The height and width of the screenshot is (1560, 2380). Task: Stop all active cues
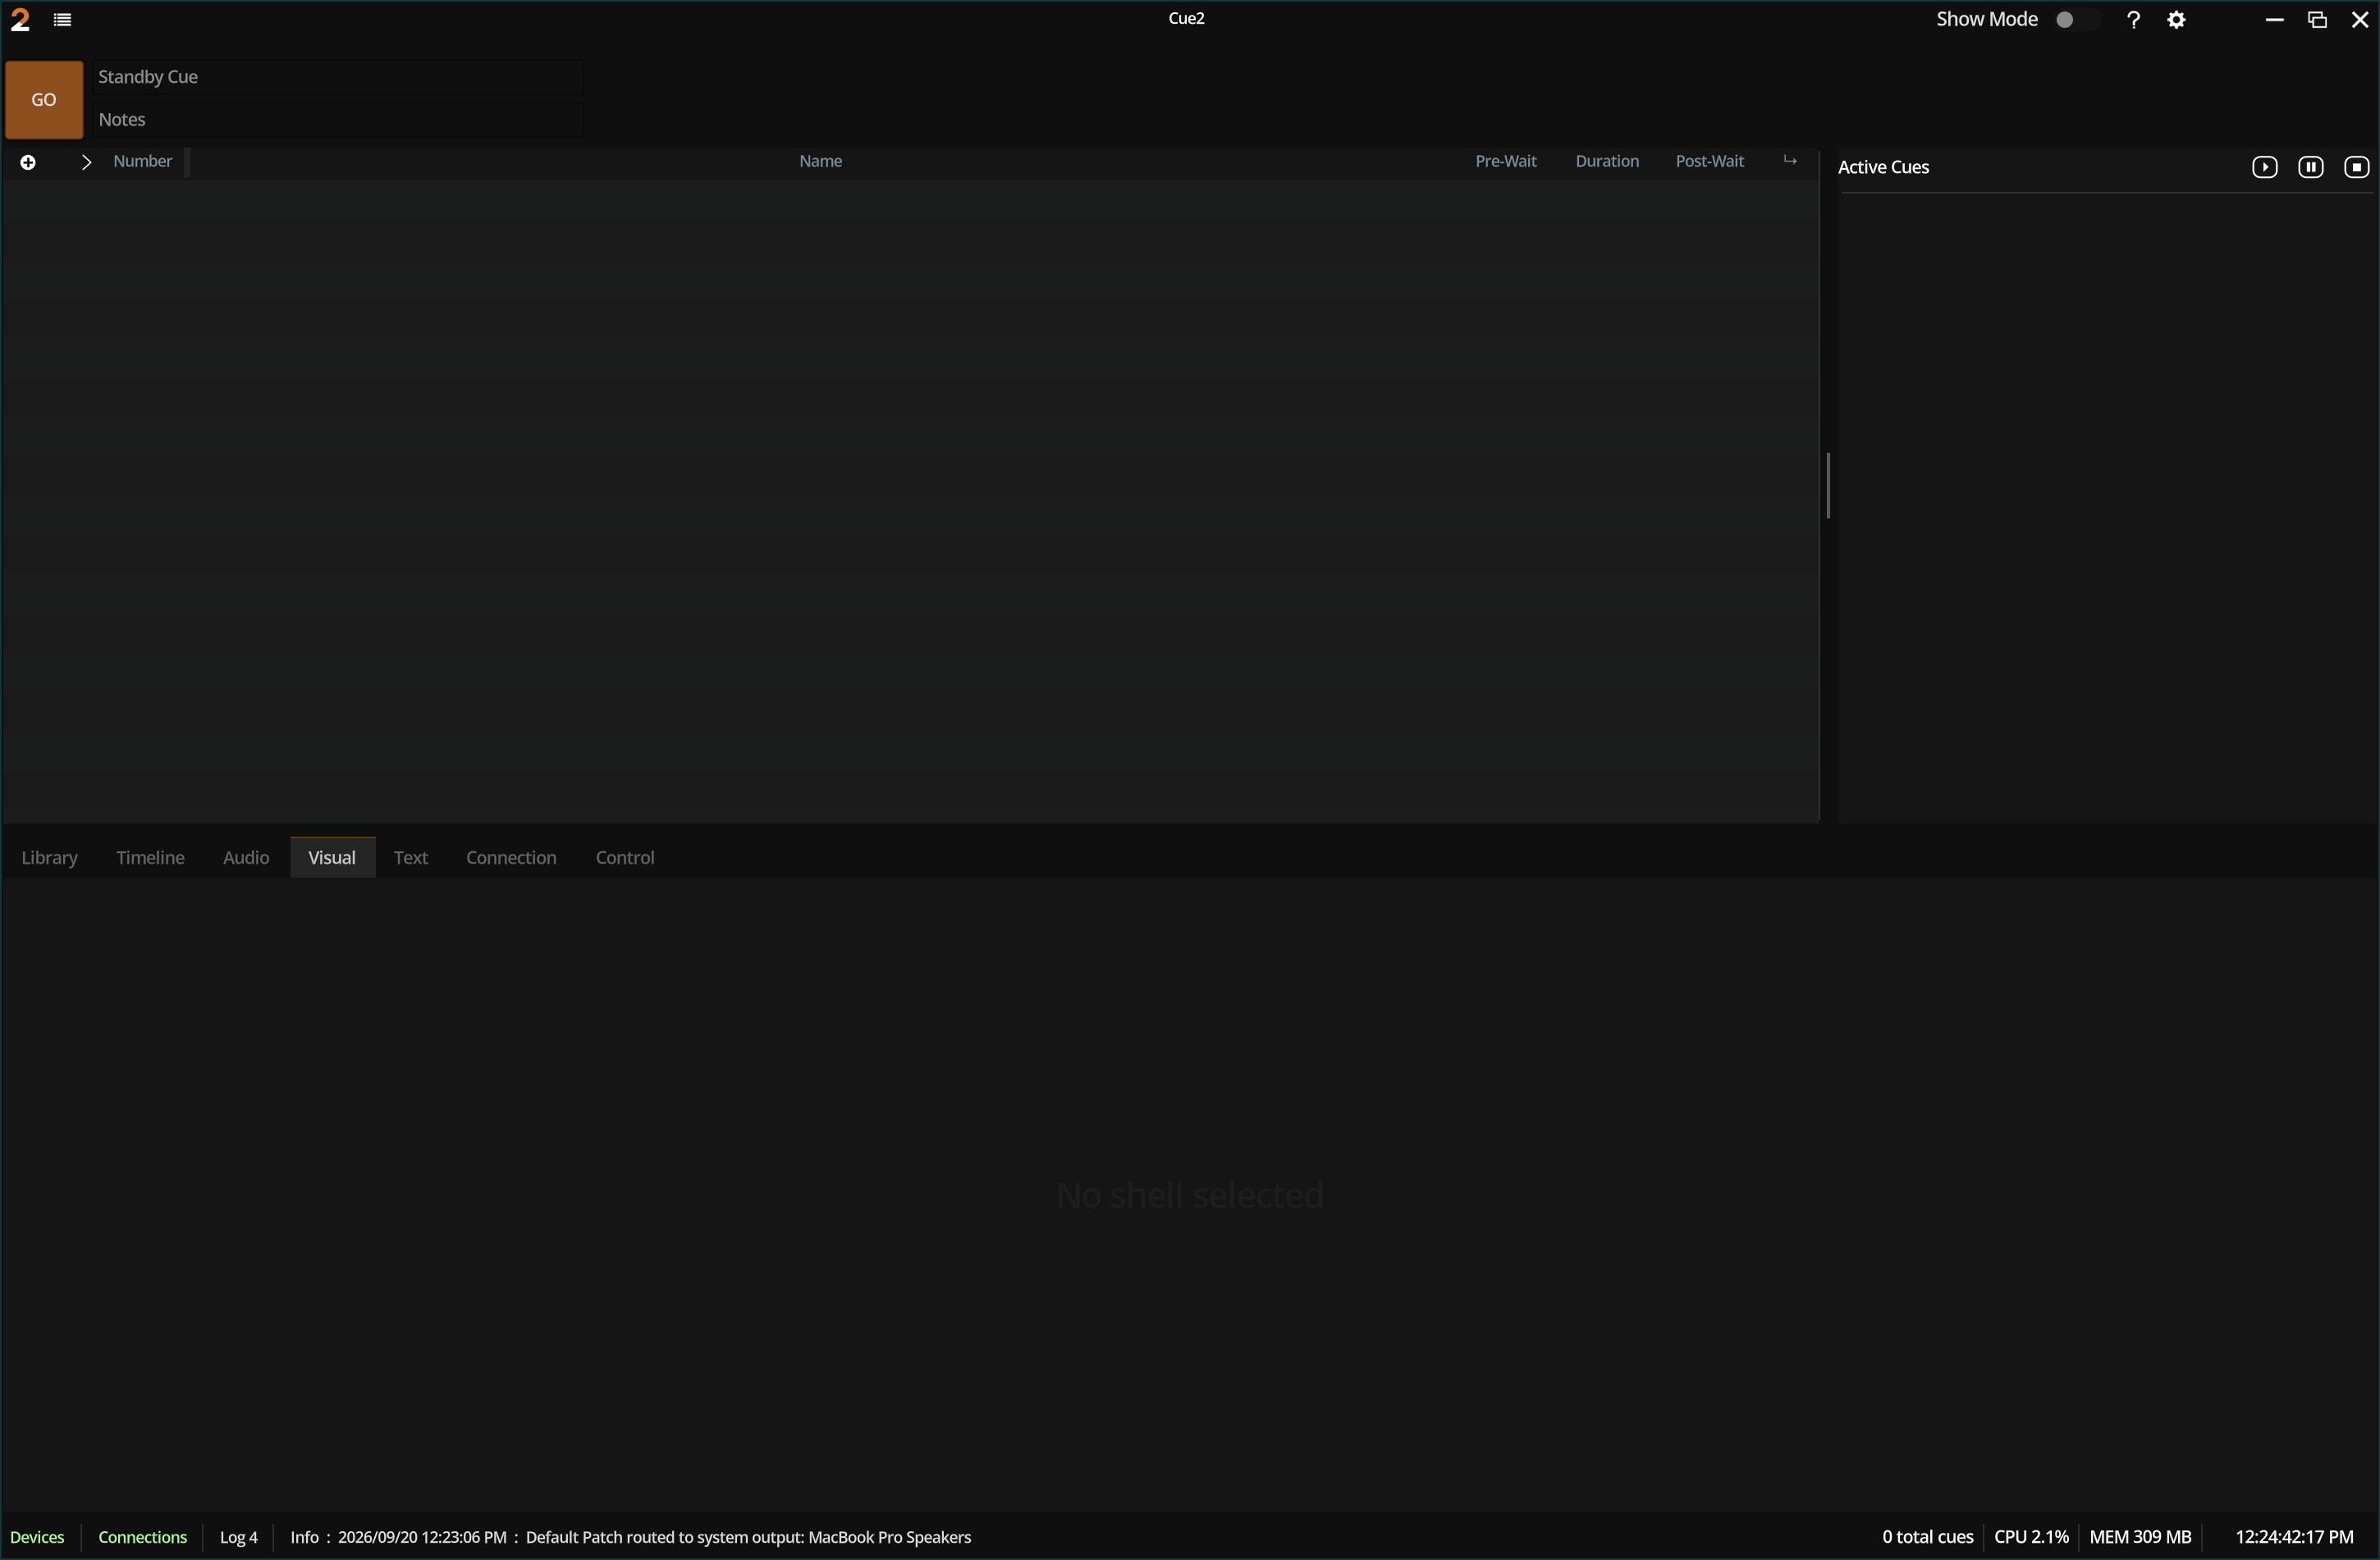pyautogui.click(x=2356, y=166)
